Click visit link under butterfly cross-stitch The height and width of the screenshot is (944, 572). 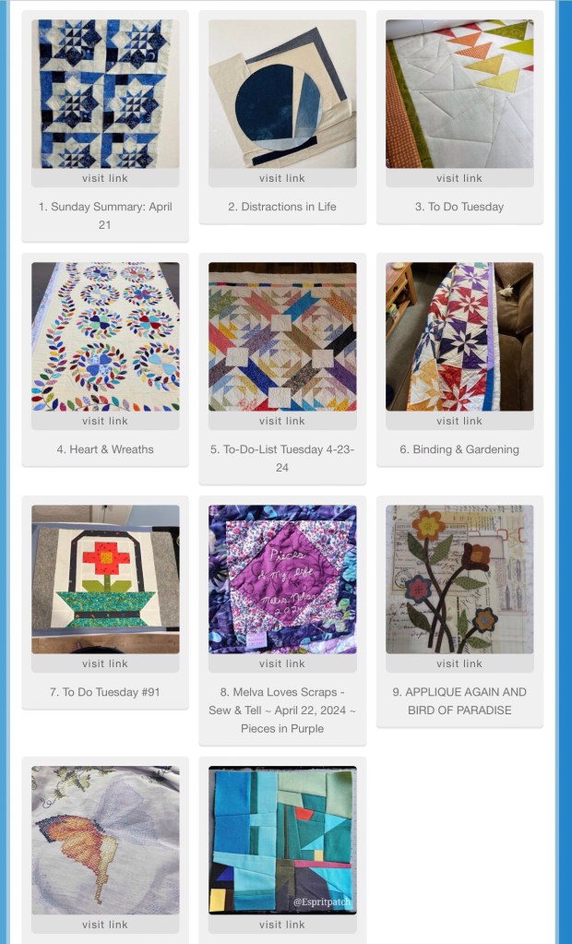(105, 924)
